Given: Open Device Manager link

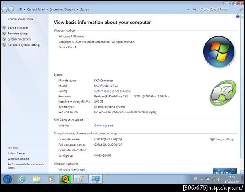Looking at the screenshot, I should (18, 28).
